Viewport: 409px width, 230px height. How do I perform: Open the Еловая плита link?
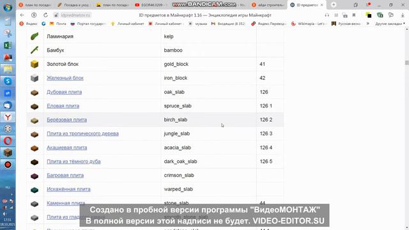(x=63, y=106)
